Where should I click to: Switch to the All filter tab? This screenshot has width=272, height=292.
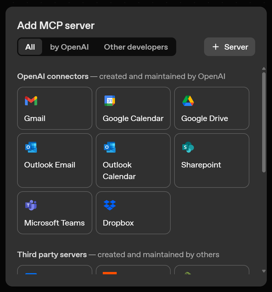[x=30, y=47]
